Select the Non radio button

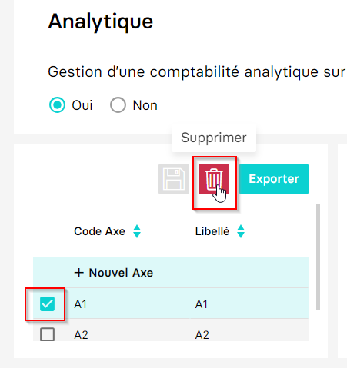click(x=118, y=105)
